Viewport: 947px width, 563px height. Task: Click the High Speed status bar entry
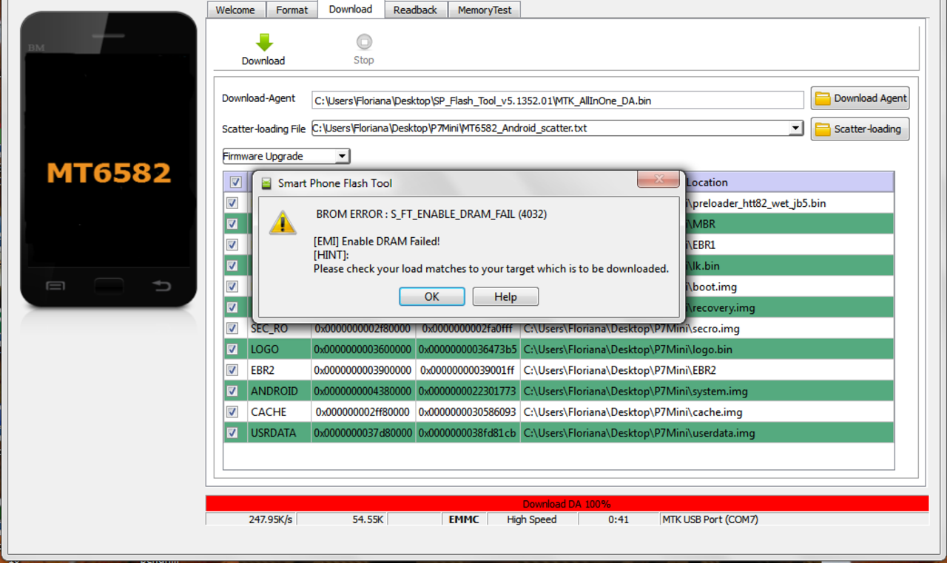(532, 519)
